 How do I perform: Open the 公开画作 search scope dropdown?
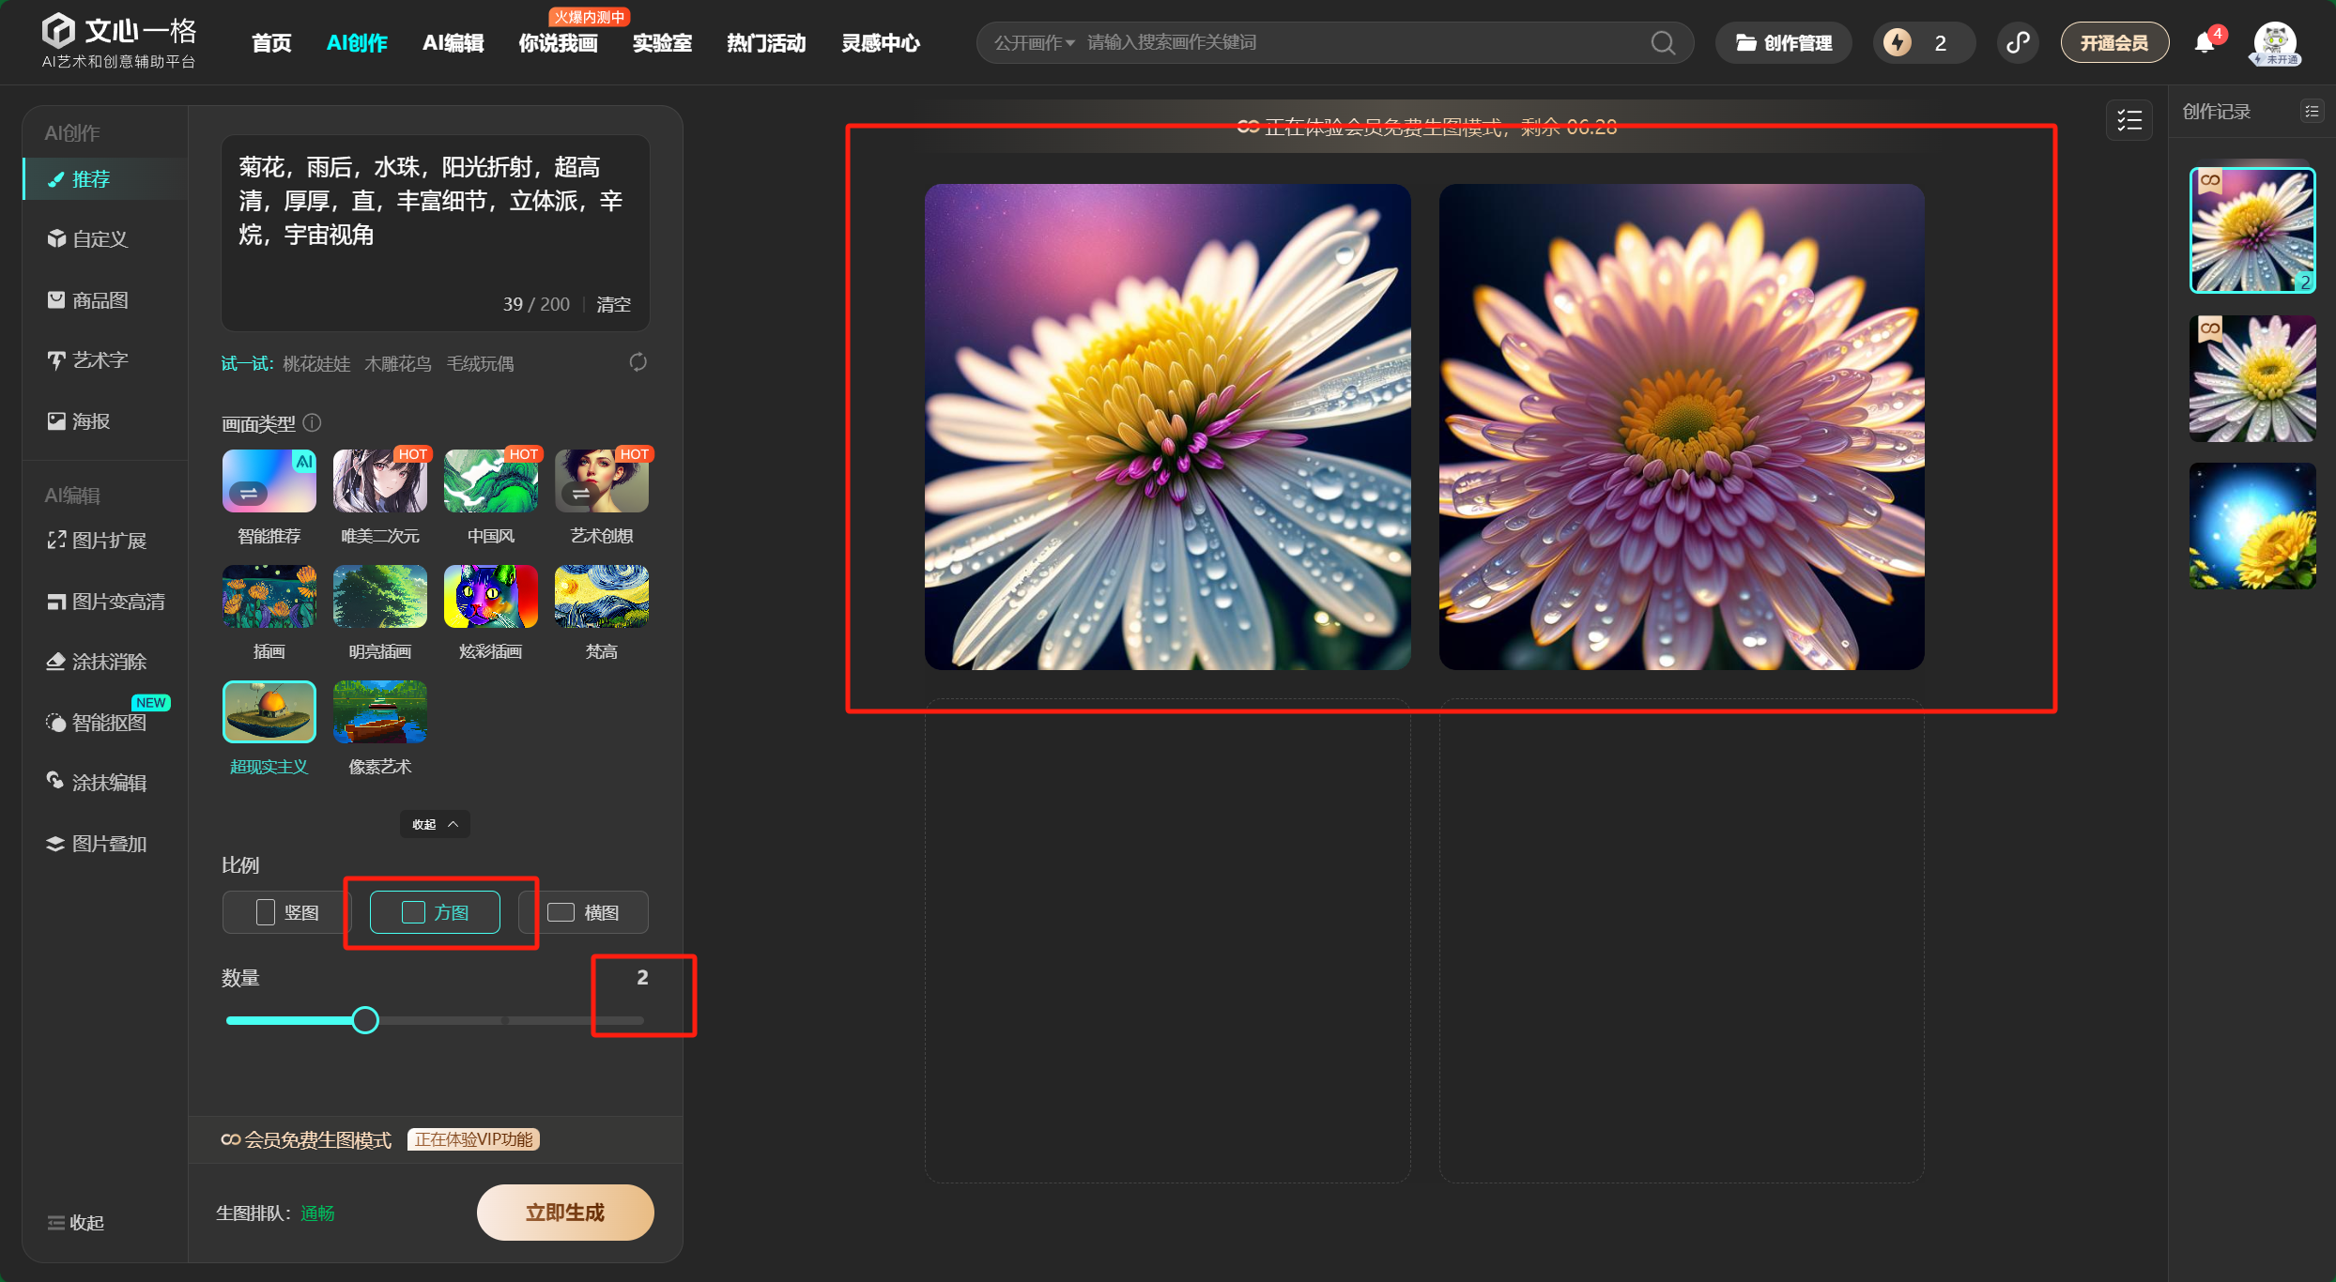1034,43
